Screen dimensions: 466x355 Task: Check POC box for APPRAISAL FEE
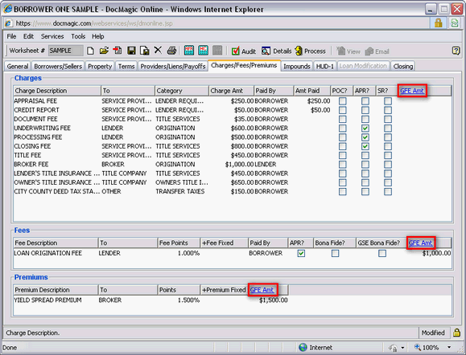(342, 101)
